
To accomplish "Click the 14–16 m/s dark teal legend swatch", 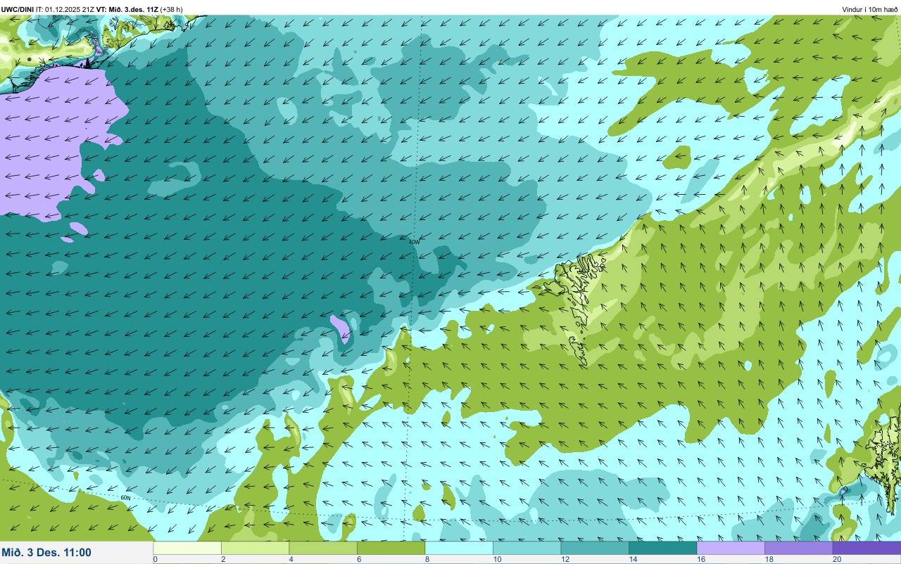I will (x=662, y=548).
